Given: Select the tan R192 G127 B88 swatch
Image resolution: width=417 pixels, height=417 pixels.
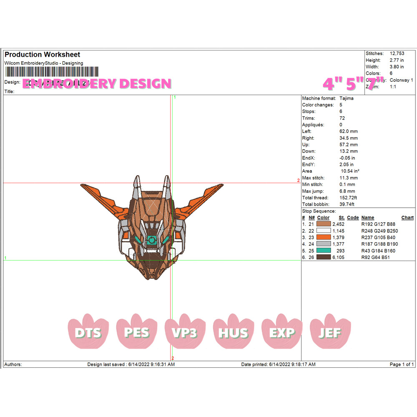Looking at the screenshot, I should pyautogui.click(x=324, y=224).
